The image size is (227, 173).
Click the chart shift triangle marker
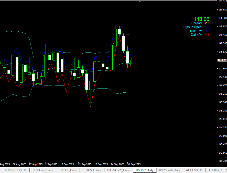tap(140, 1)
